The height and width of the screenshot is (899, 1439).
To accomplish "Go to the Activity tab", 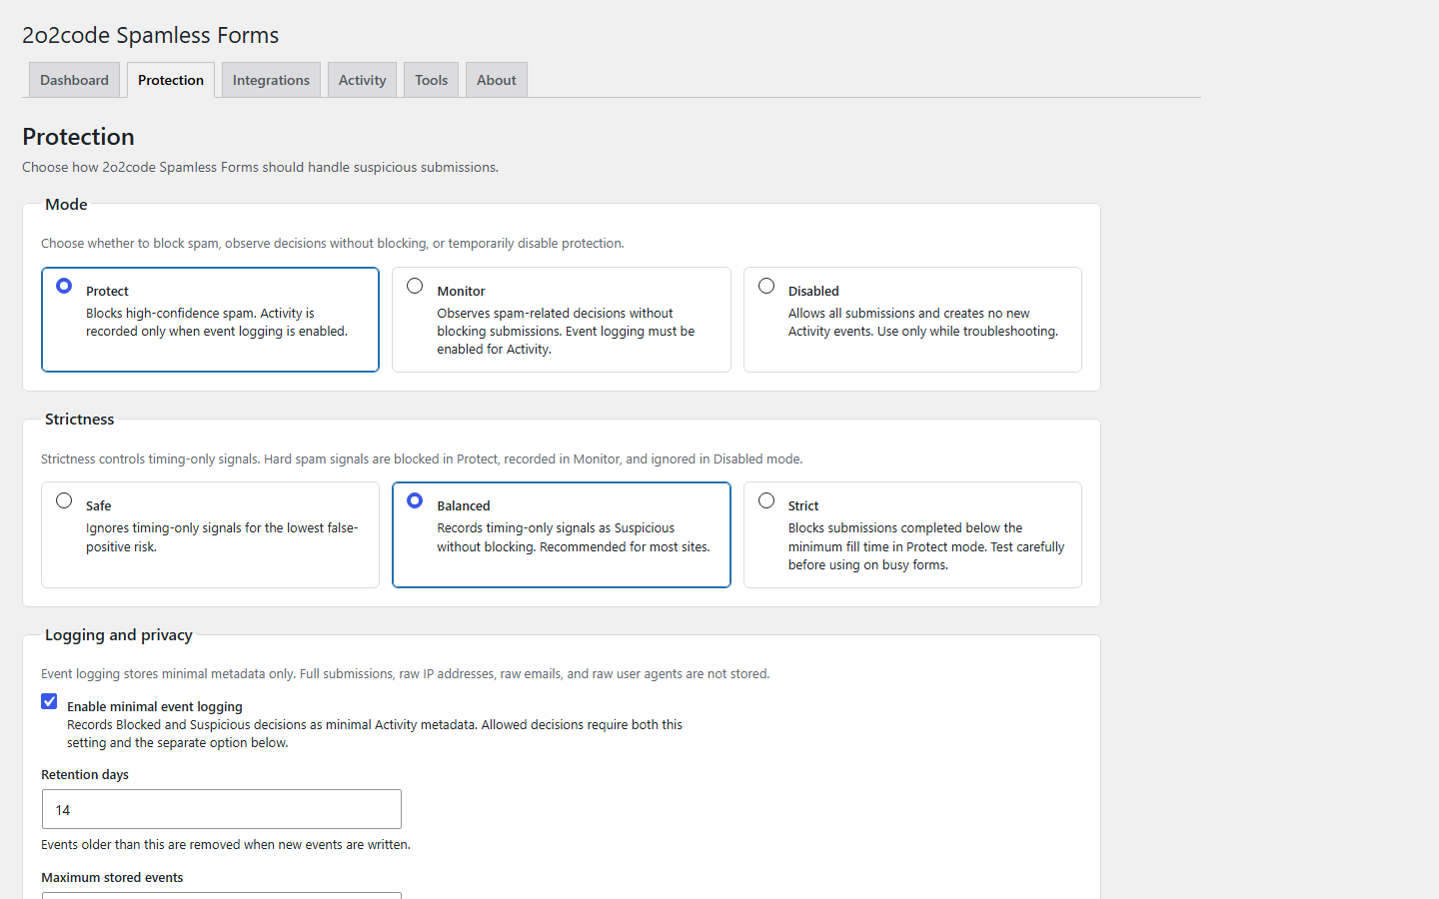I will point(362,80).
